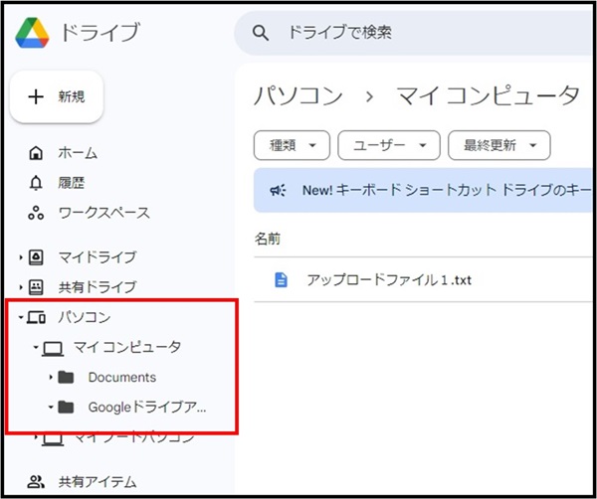The width and height of the screenshot is (597, 499).
Task: Collapse the パソコン tree arrow
Action: [x=20, y=318]
